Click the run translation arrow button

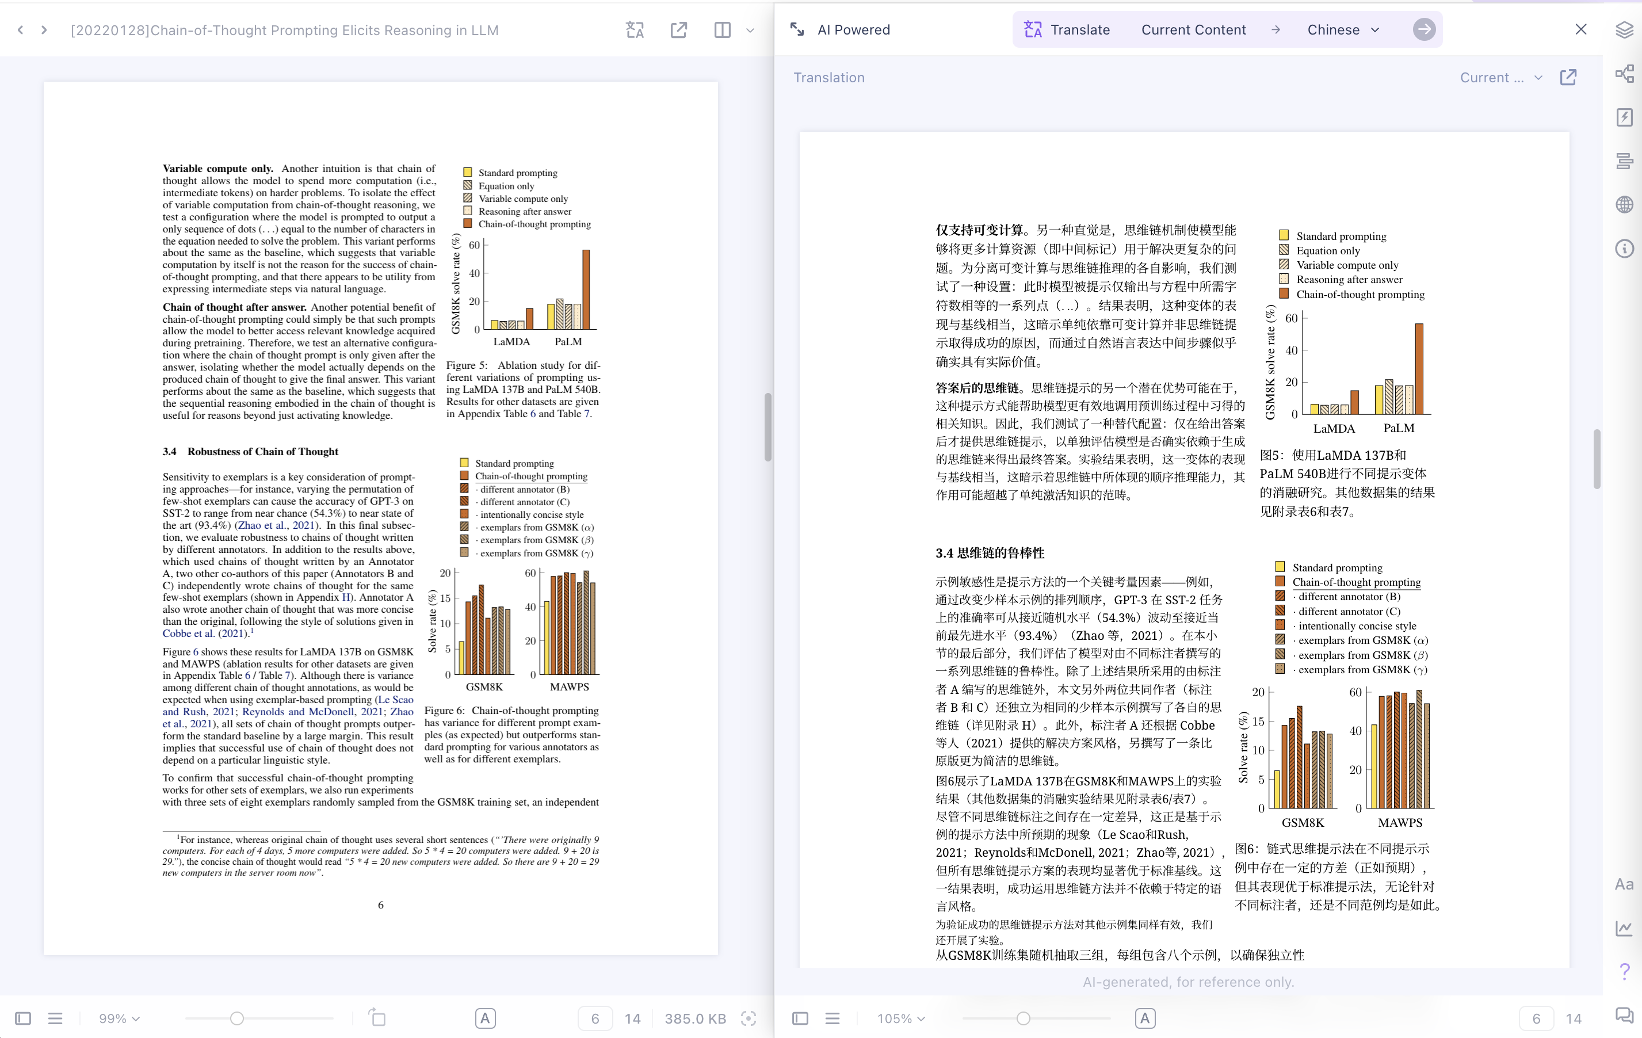1423,30
